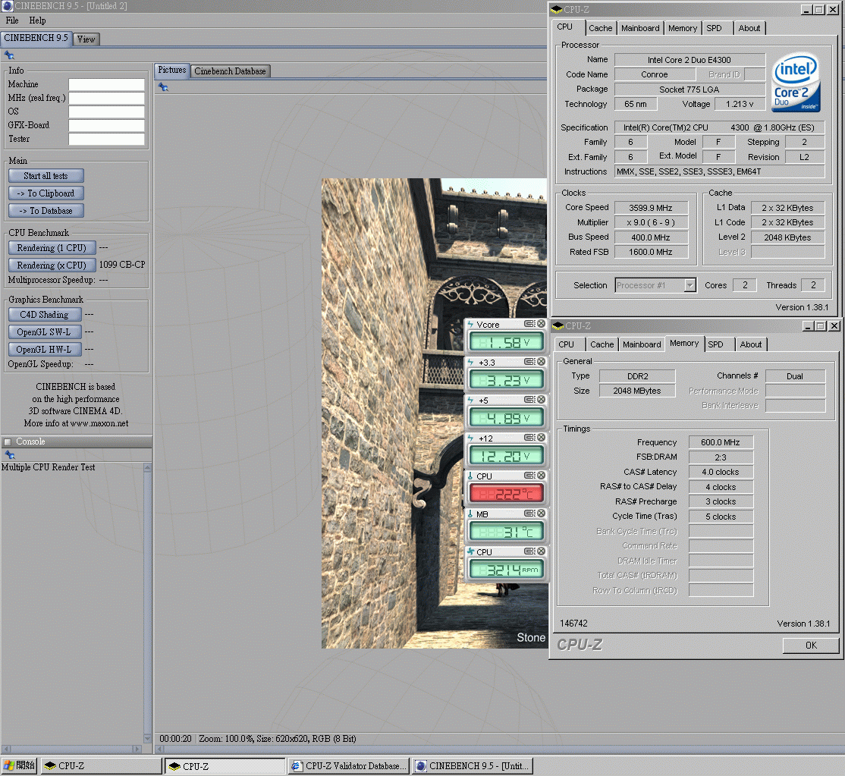Close the Vcore voltage monitor widget

(x=541, y=324)
